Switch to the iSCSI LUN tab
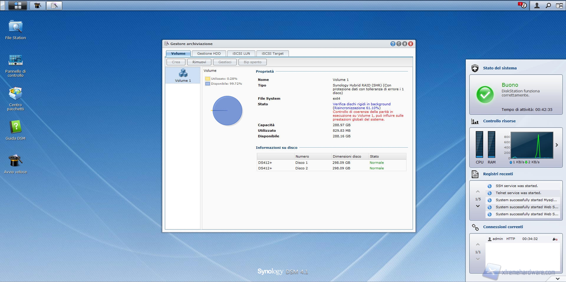 point(241,54)
